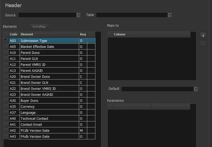Select the Submission Type row
The image size is (212, 147).
pos(49,41)
